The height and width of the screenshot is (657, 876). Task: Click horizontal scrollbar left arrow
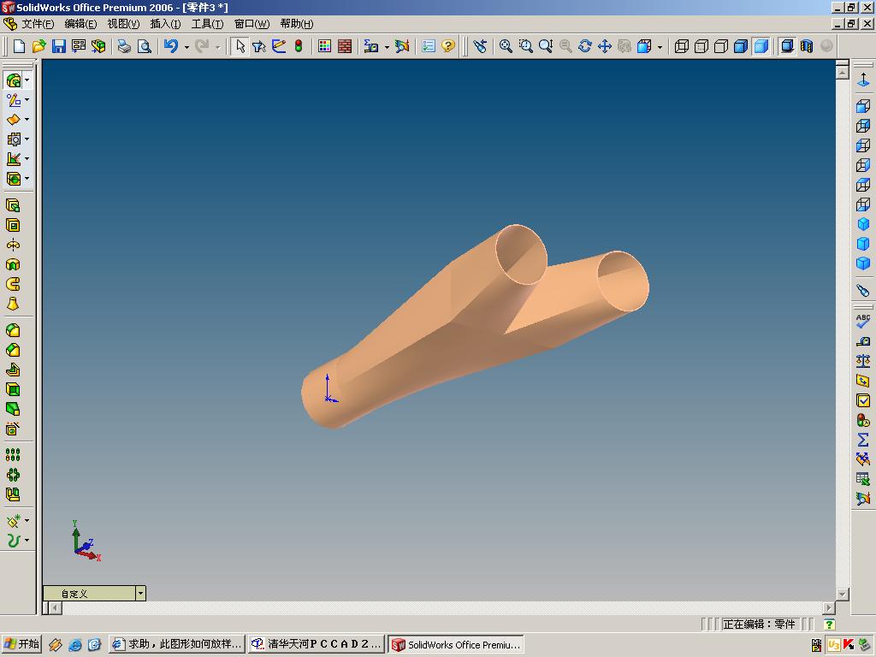(55, 607)
